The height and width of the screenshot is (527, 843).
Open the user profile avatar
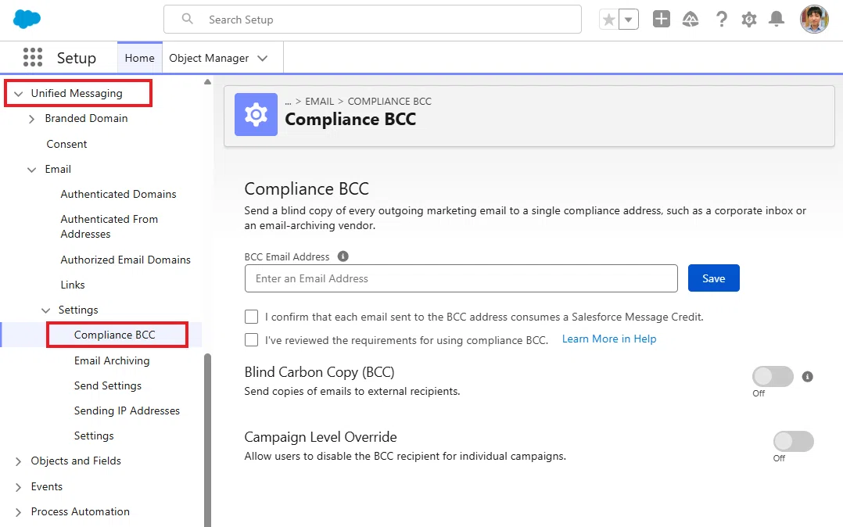(815, 20)
